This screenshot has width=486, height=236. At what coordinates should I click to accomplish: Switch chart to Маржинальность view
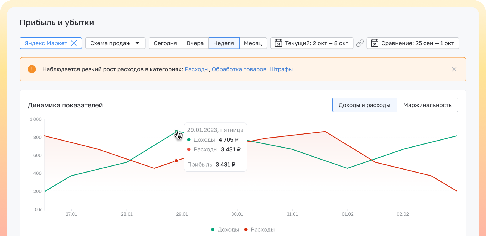click(427, 105)
